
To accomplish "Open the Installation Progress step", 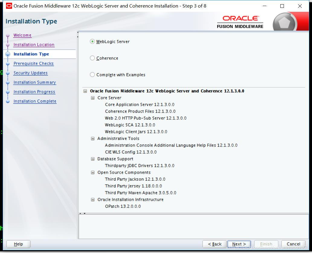I will [34, 92].
